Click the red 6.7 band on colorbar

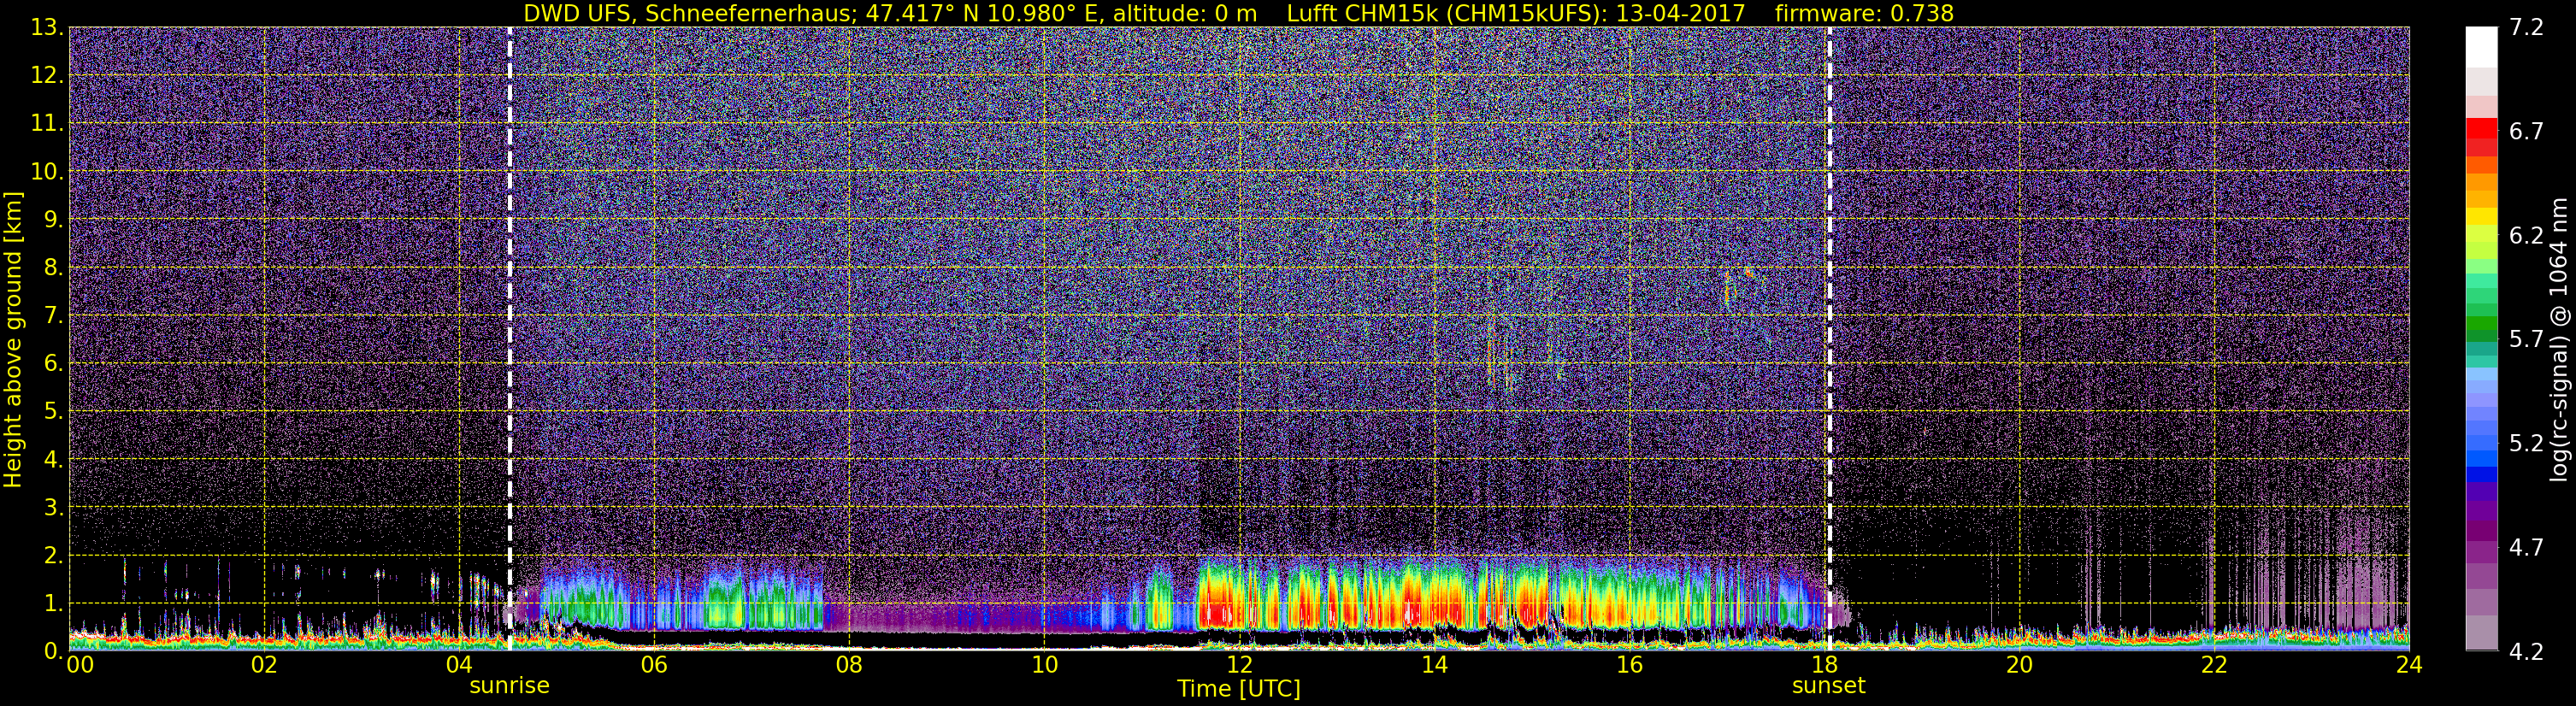(2481, 130)
